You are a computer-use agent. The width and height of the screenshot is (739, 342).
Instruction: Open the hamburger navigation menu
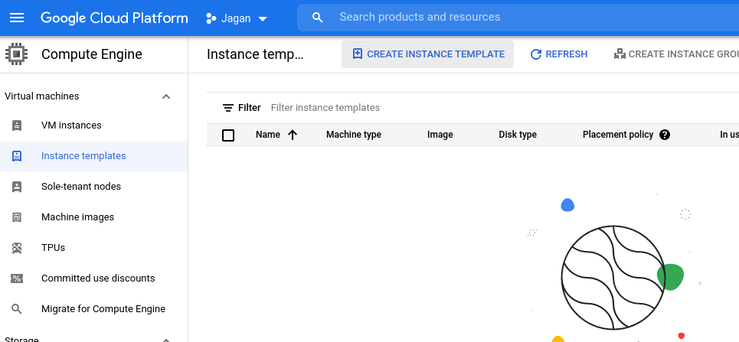point(18,18)
